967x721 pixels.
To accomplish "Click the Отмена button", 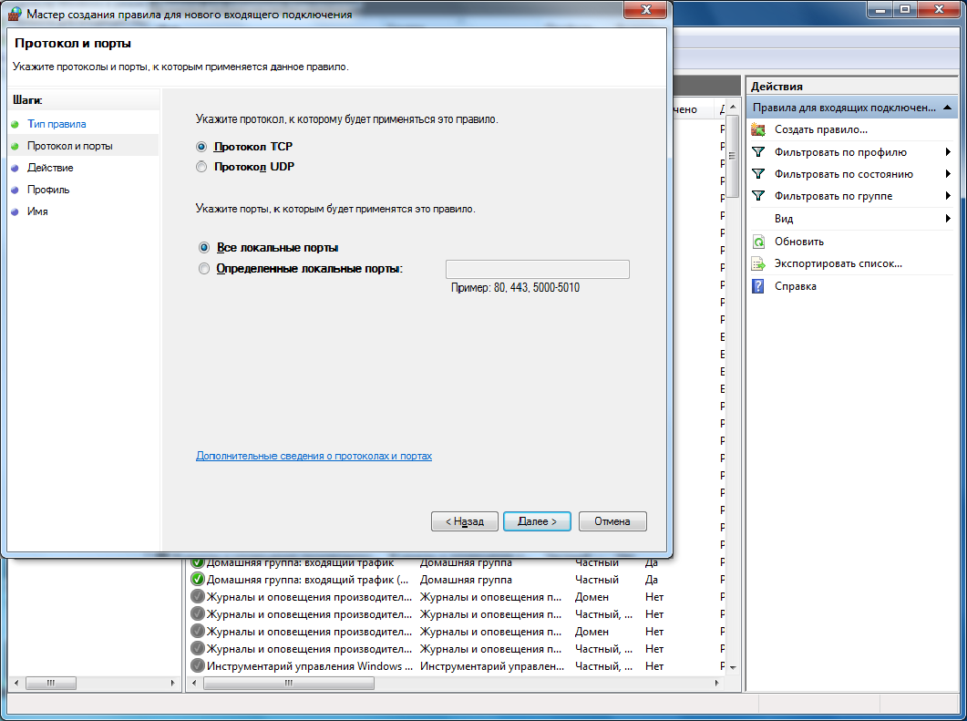I will click(612, 521).
